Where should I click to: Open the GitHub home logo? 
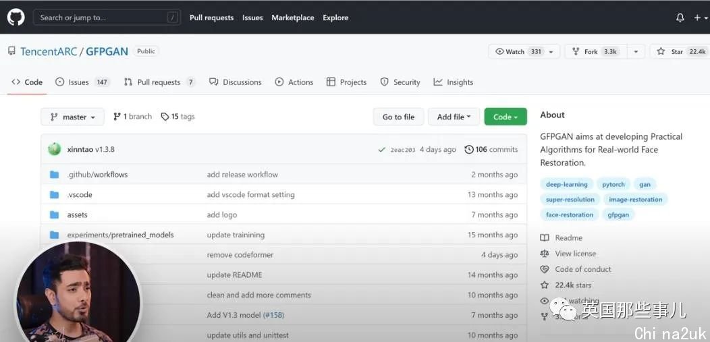point(16,17)
